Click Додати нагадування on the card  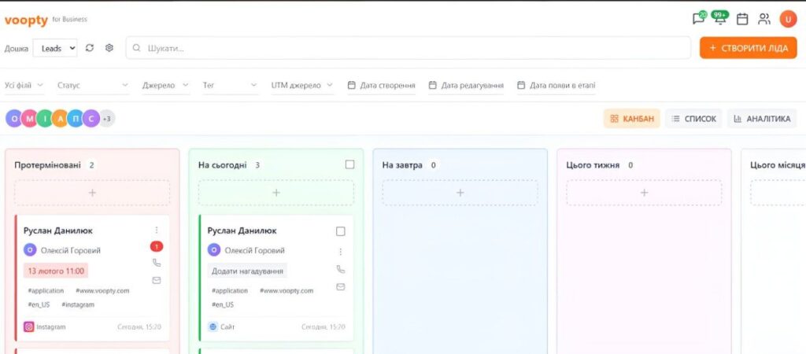click(248, 271)
